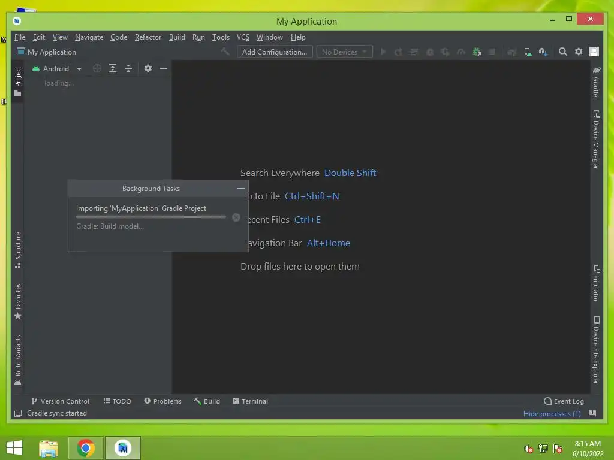Screen dimensions: 614x460
Task: Open Project panel options gear
Action: pyautogui.click(x=148, y=68)
